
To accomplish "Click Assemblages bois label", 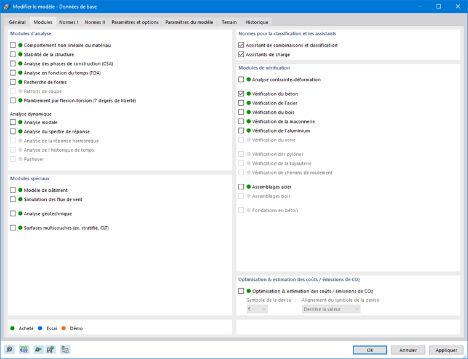I will click(272, 196).
